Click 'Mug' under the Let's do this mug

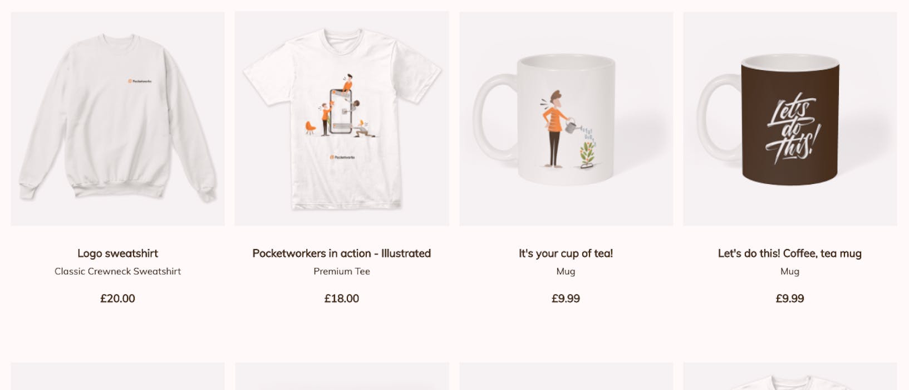[x=790, y=271]
